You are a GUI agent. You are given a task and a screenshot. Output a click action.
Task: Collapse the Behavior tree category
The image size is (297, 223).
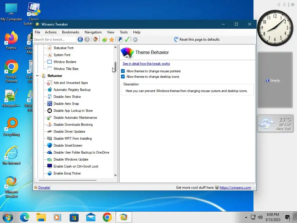37,76
